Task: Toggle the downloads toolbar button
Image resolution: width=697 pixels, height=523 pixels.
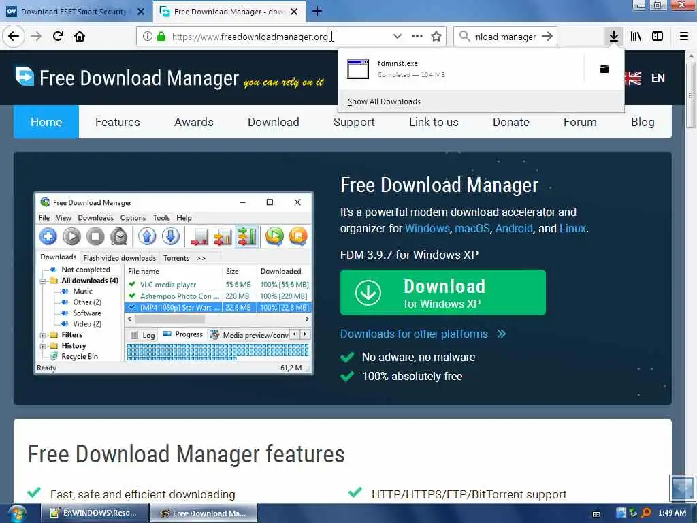Action: 613,36
